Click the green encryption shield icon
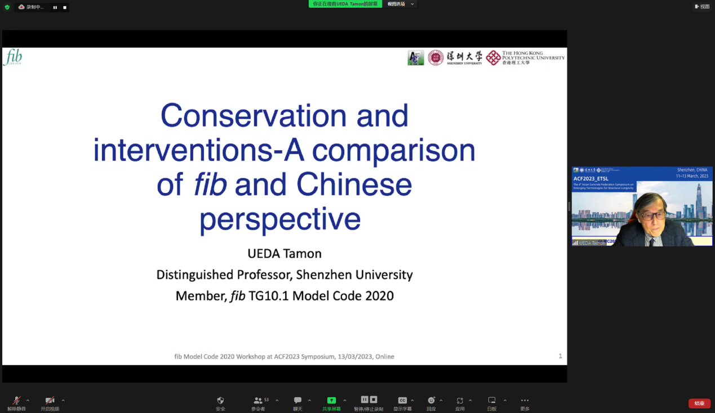This screenshot has height=413, width=715. point(7,7)
